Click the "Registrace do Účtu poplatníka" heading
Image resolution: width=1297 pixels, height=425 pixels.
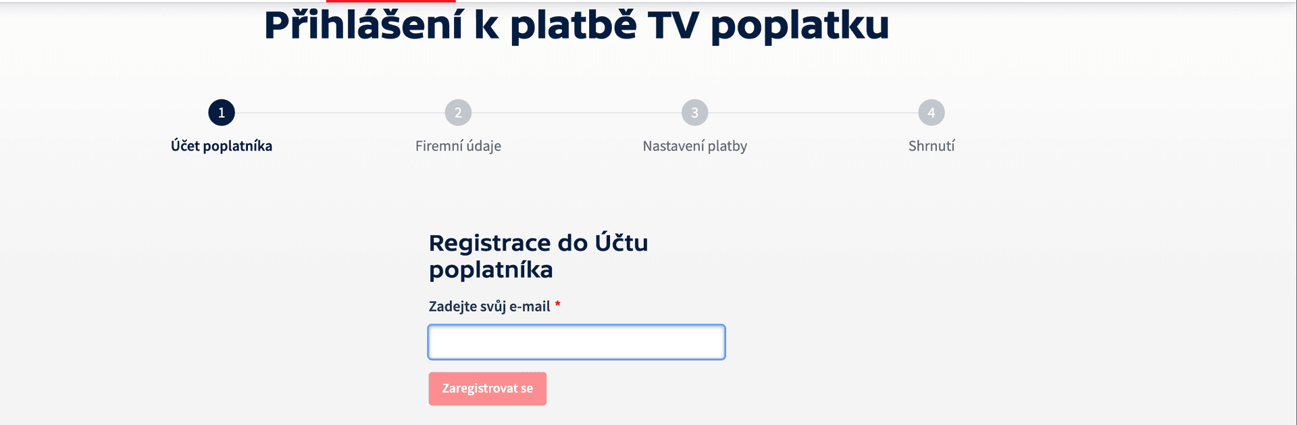pyautogui.click(x=538, y=255)
